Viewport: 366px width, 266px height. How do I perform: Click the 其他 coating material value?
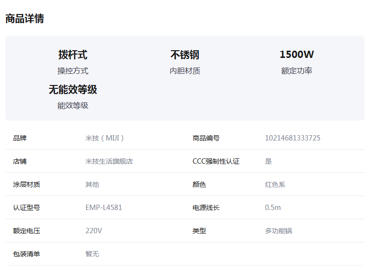[92, 184]
